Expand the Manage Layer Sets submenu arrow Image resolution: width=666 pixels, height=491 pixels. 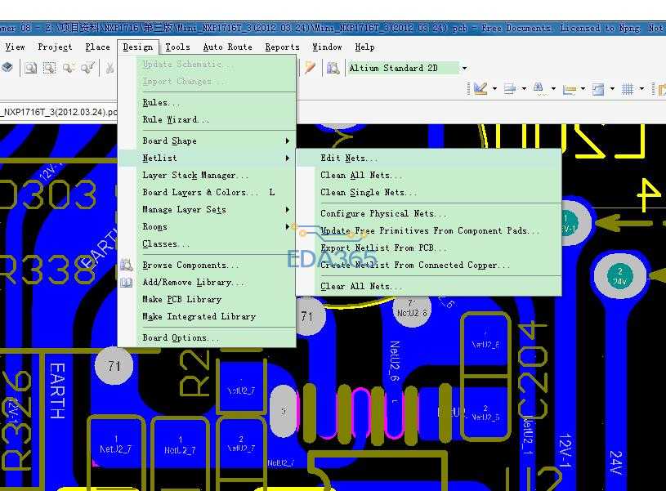[x=288, y=209]
